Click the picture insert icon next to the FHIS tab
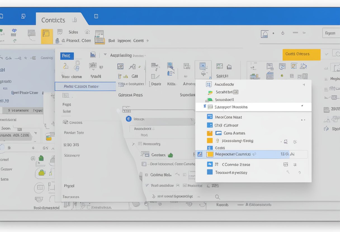Image resolution: width=340 pixels, height=232 pixels. (x=93, y=55)
